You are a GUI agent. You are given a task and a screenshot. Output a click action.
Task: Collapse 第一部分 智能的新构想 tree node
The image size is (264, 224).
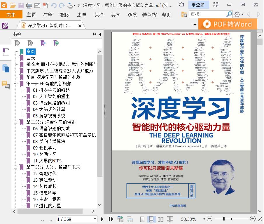[x=15, y=84]
